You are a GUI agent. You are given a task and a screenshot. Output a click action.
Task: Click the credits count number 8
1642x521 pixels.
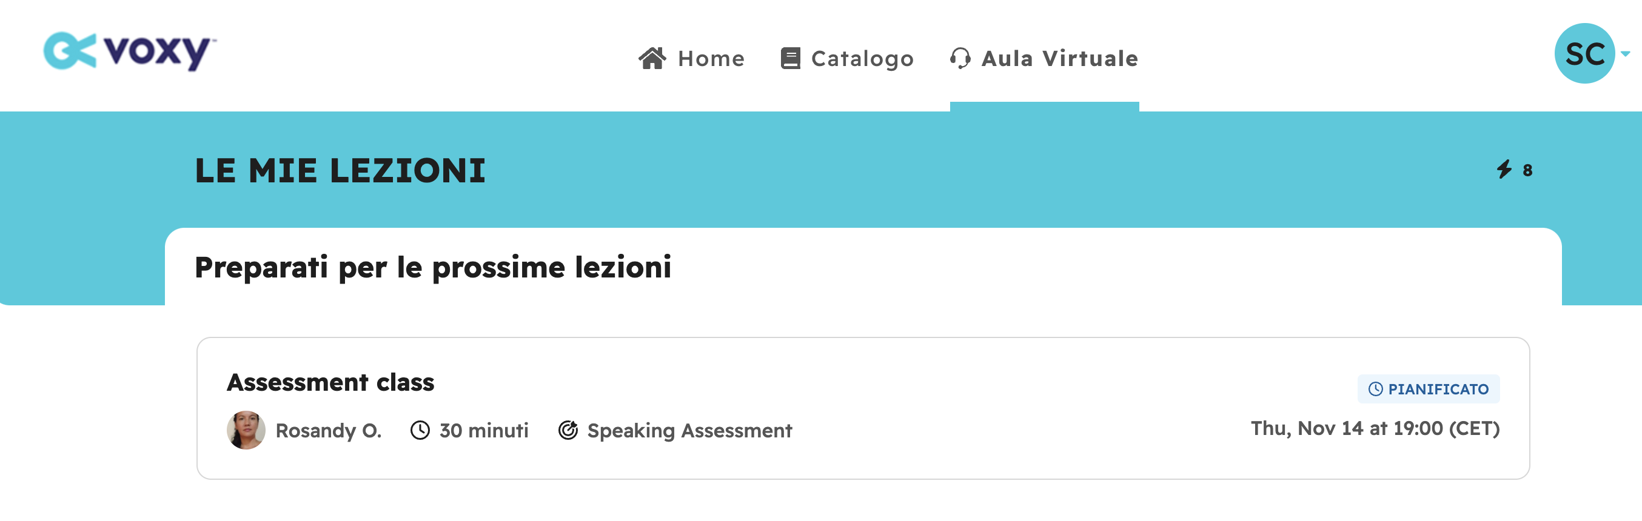[1527, 170]
